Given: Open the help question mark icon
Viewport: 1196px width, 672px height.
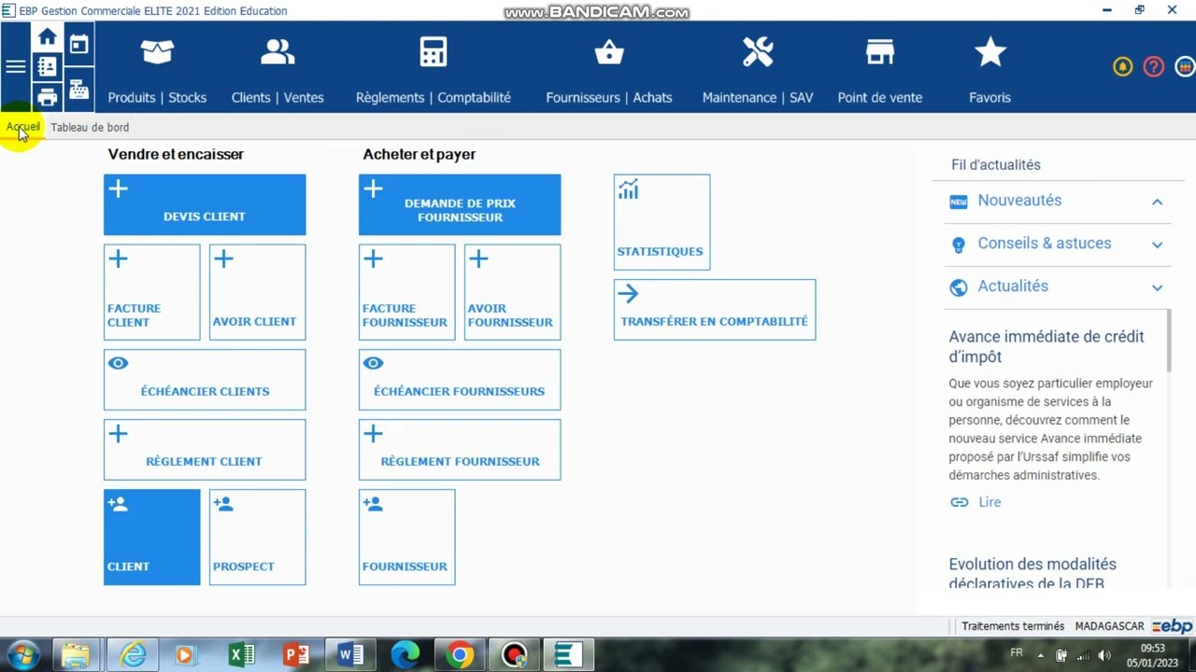Looking at the screenshot, I should [x=1154, y=66].
